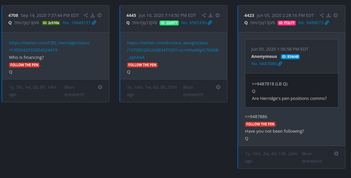
Task: Click '8kun qresearch' label on post 4423
Action: tap(312, 157)
